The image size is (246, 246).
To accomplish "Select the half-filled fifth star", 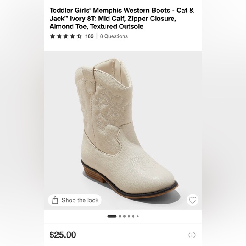I will point(79,36).
